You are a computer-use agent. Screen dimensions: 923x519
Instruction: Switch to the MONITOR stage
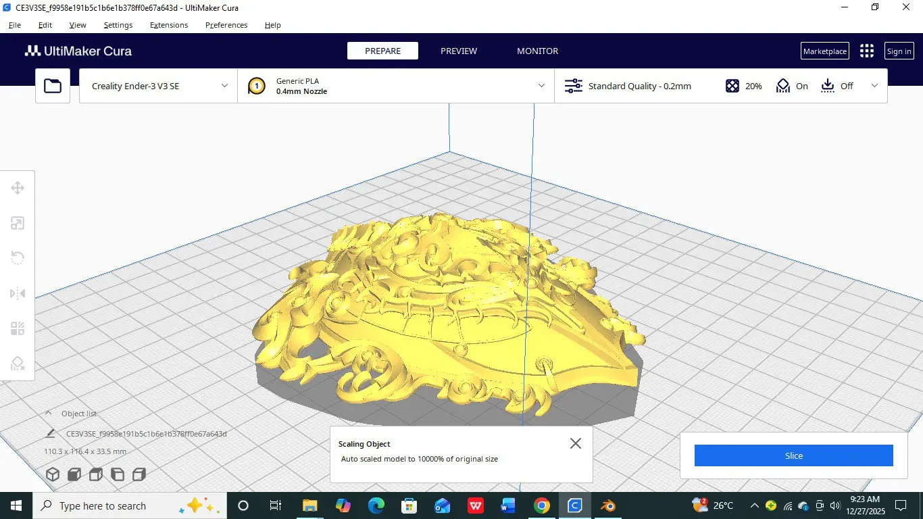tap(538, 51)
